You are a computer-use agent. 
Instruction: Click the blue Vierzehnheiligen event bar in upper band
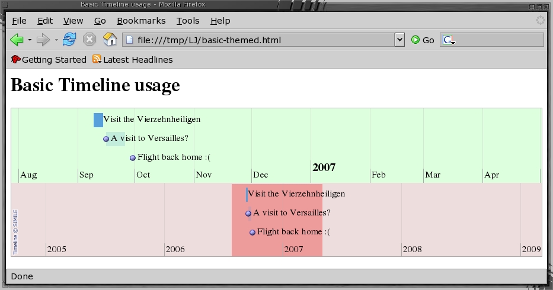click(x=98, y=120)
